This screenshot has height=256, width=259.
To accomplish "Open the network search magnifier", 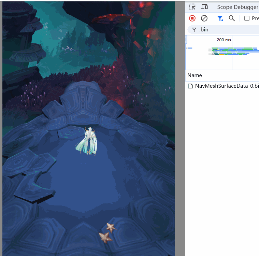I will coord(232,18).
